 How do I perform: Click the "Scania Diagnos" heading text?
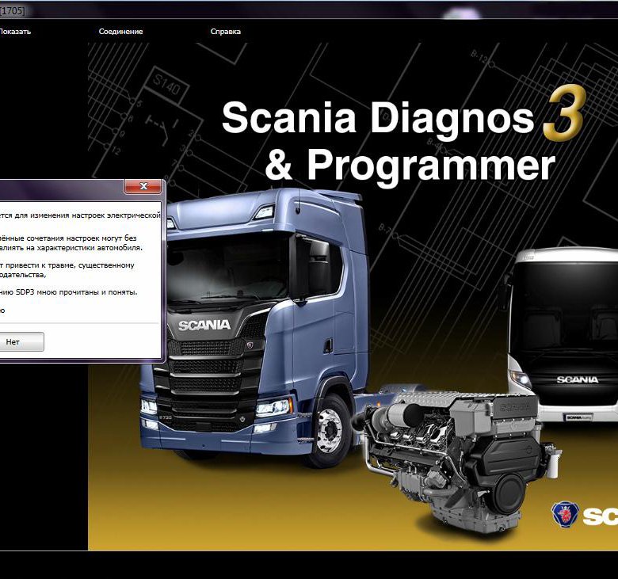[378, 119]
